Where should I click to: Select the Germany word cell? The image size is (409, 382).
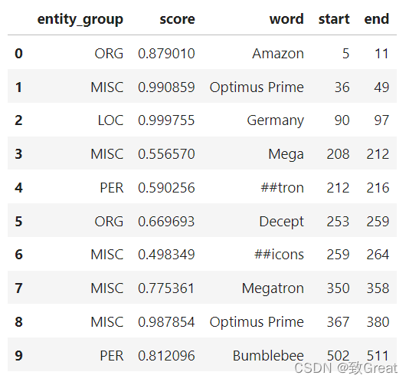276,120
